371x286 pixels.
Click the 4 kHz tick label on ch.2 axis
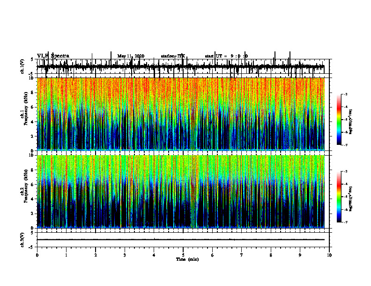pyautogui.click(x=32, y=199)
